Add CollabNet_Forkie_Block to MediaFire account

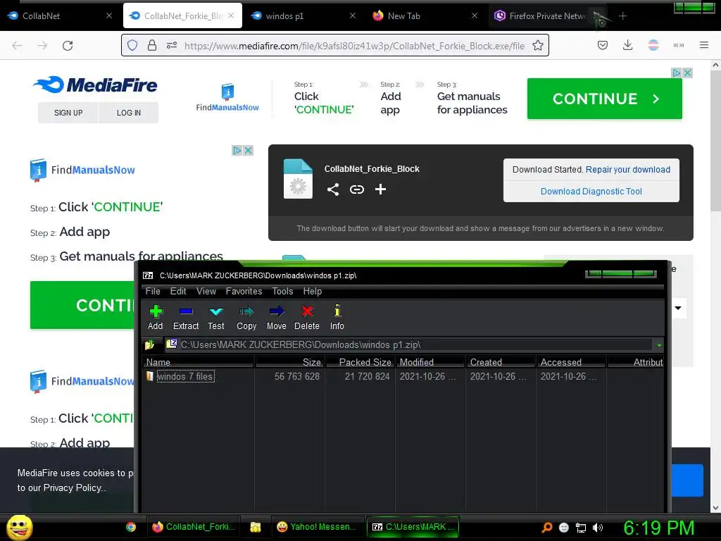pyautogui.click(x=380, y=189)
